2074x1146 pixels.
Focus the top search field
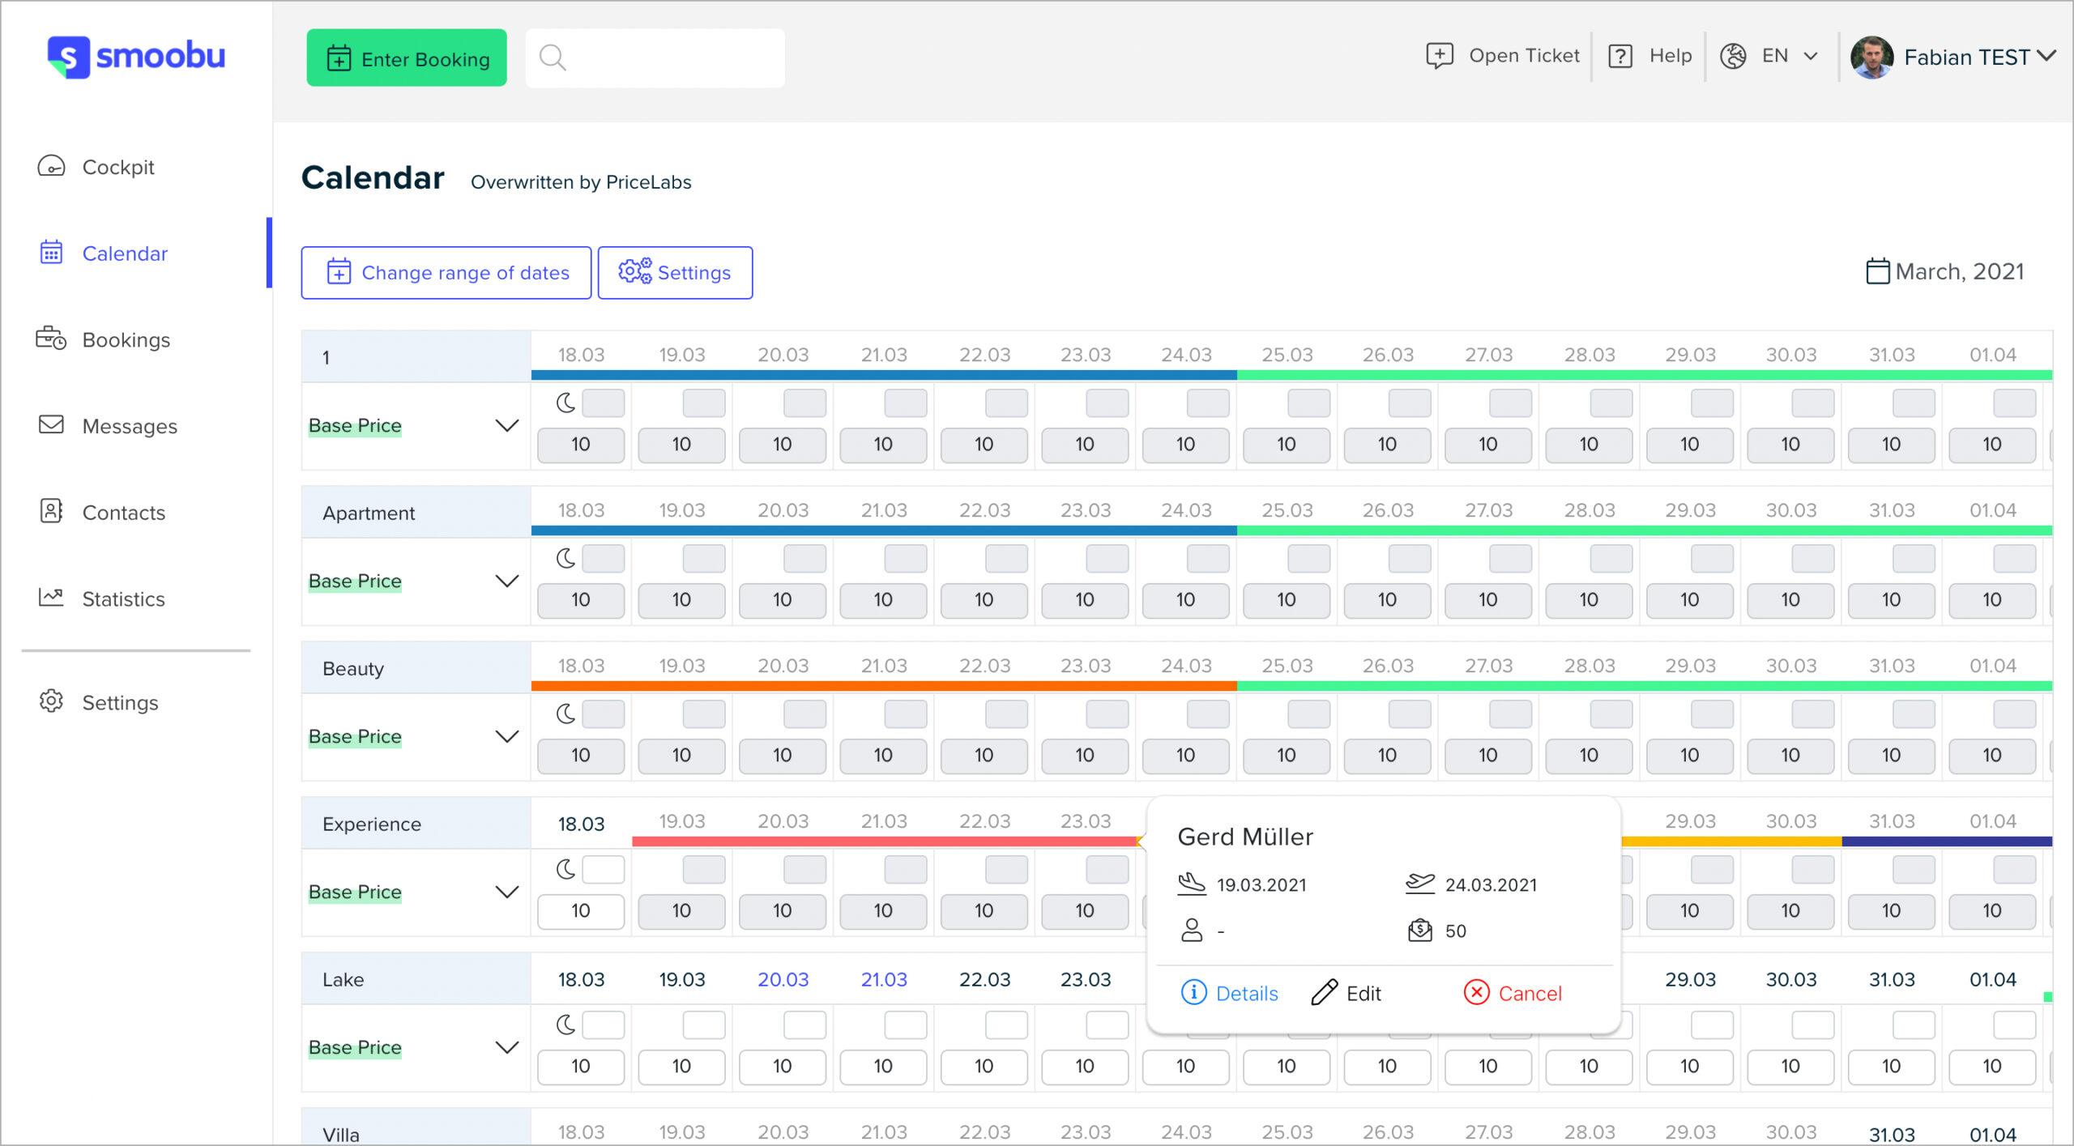(655, 58)
